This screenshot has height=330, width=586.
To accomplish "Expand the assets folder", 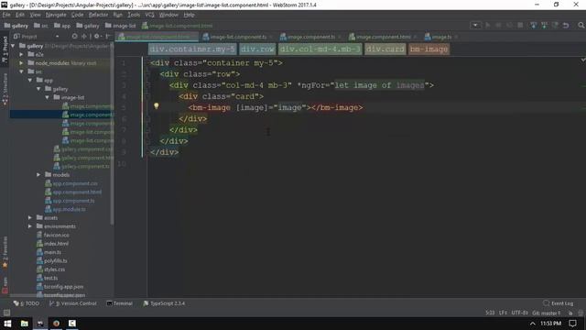I will pos(30,217).
